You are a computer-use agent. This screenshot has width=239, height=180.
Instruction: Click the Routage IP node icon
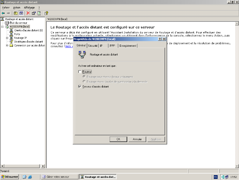tap(12, 38)
